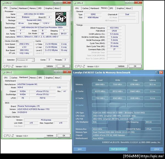
Task: Open Mainboard tab in top-left CPU-Z window
Action: [23, 8]
